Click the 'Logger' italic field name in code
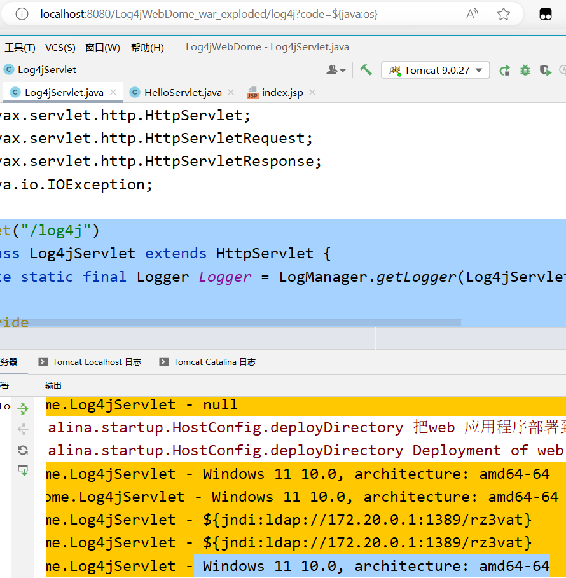 tap(225, 277)
